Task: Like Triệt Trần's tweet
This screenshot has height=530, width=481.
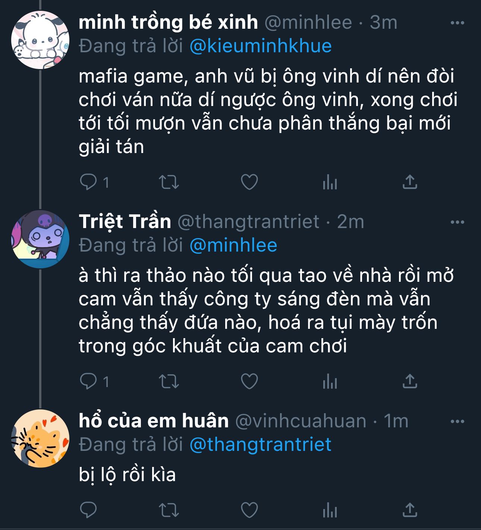Action: (249, 381)
